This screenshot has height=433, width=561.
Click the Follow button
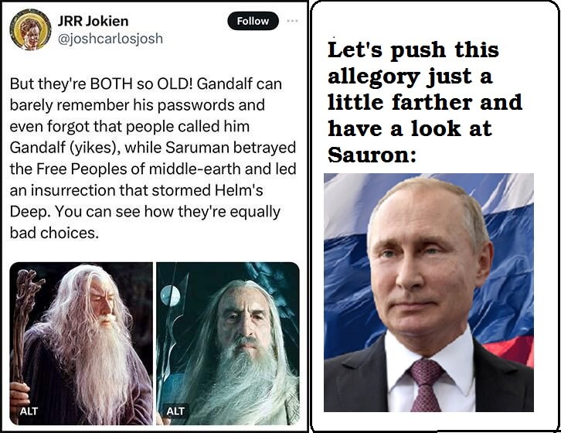(253, 21)
